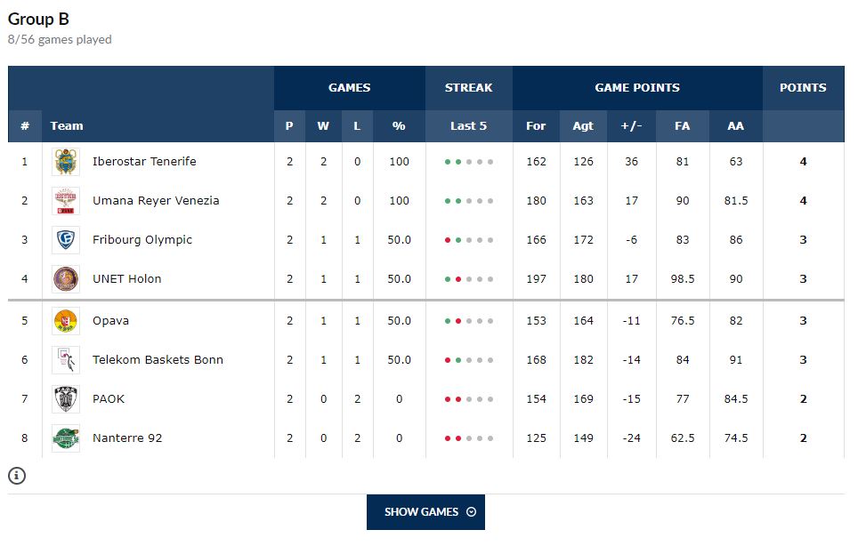Expand the Show Games section

click(425, 512)
